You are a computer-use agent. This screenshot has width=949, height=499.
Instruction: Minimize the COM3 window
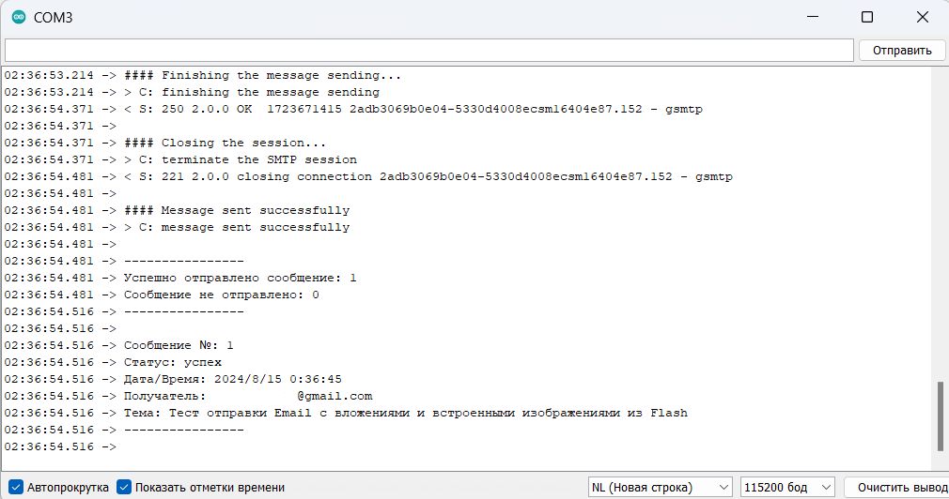click(x=813, y=17)
